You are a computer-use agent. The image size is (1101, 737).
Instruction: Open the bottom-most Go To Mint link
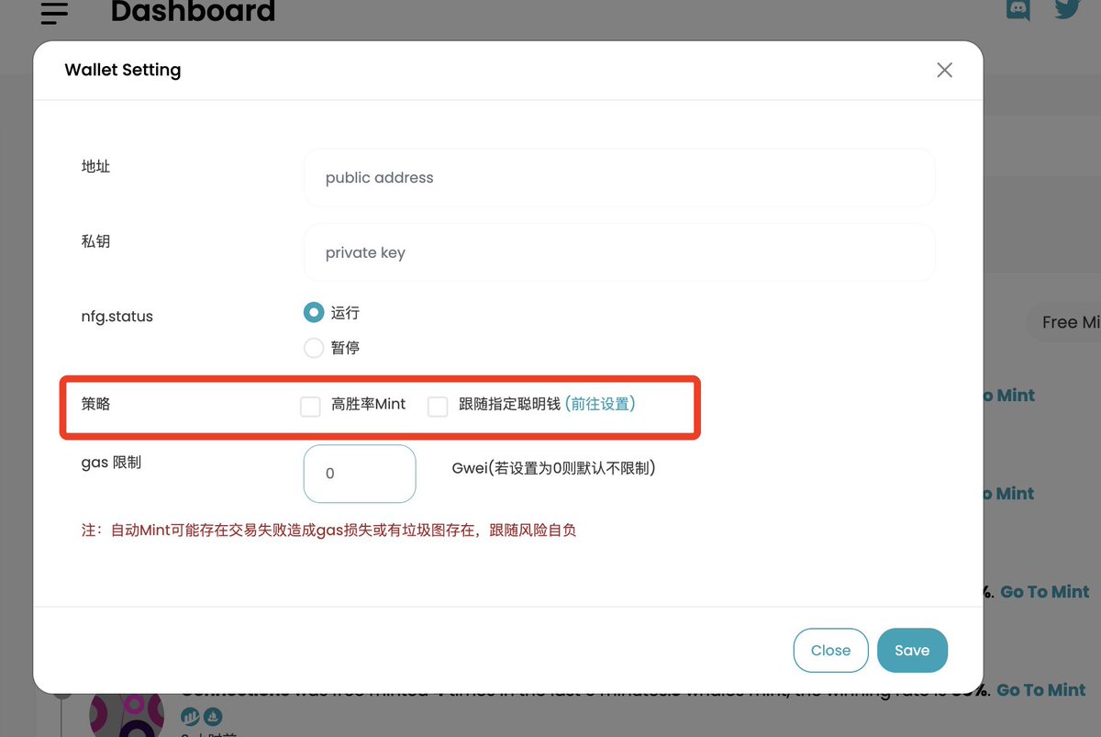(x=1041, y=690)
